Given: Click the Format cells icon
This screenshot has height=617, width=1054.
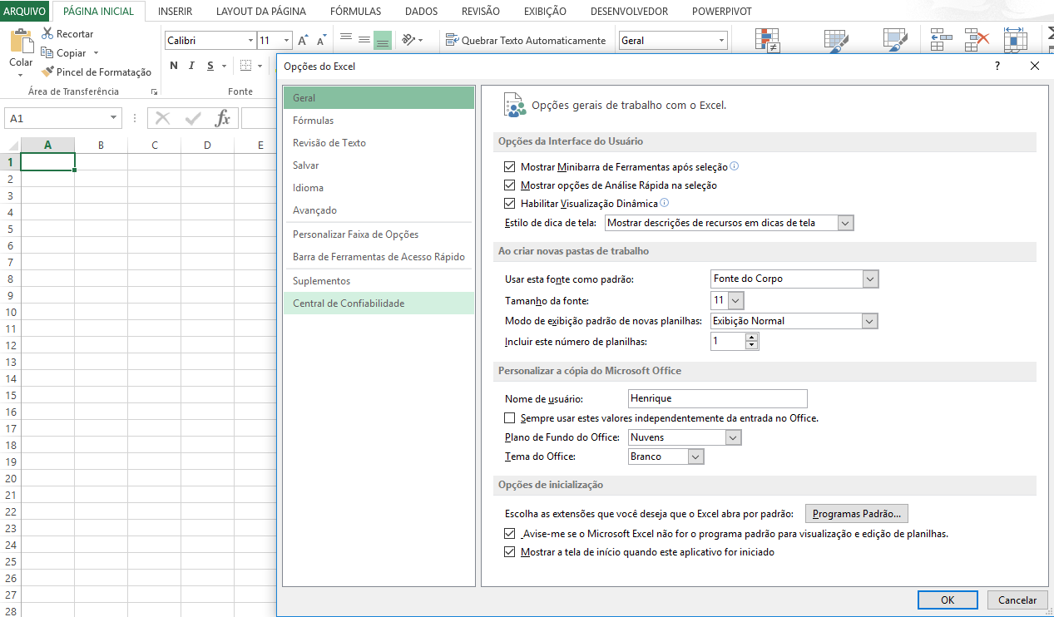Looking at the screenshot, I should (1015, 41).
